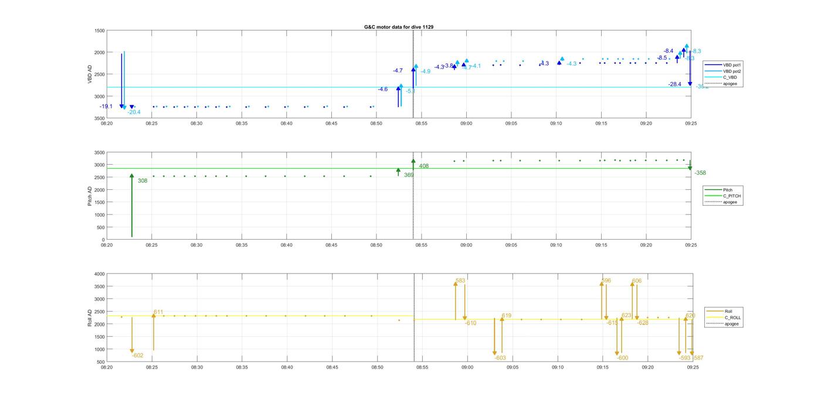Viewport: 821px width, 406px height.
Task: Click the "-593" roll data label
Action: pyautogui.click(x=685, y=358)
